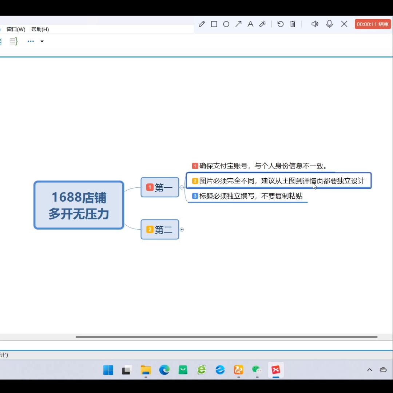The height and width of the screenshot is (393, 393).
Task: Select the circle annotation tool
Action: click(x=226, y=24)
